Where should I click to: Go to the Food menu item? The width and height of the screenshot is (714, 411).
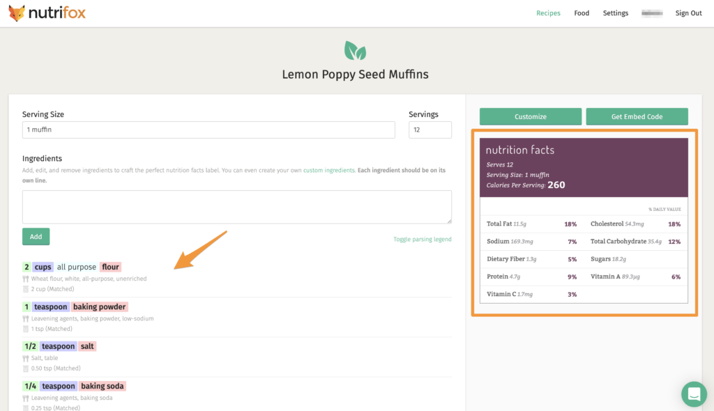[x=582, y=13]
